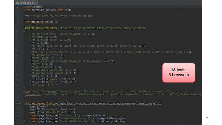Image resolution: width=222 pixels, height=125 pixels.
Task: Click the 'import pytest' statement
Action: click(x=34, y=7)
